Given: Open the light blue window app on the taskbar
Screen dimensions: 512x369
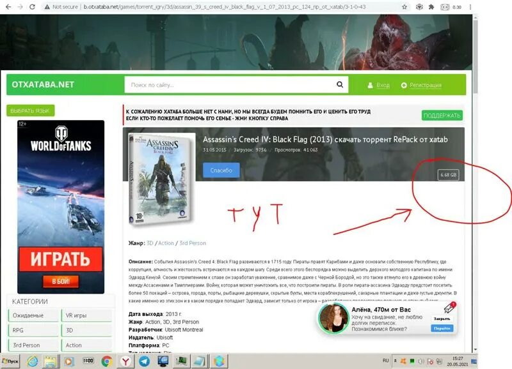Looking at the screenshot, I should (x=199, y=361).
